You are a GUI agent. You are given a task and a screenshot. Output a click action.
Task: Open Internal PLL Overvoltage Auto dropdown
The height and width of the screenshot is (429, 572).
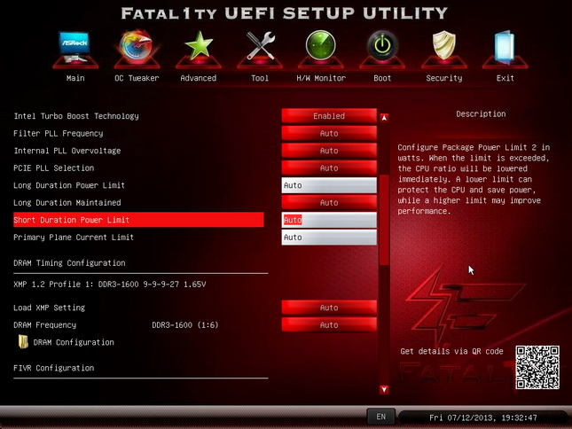[329, 151]
